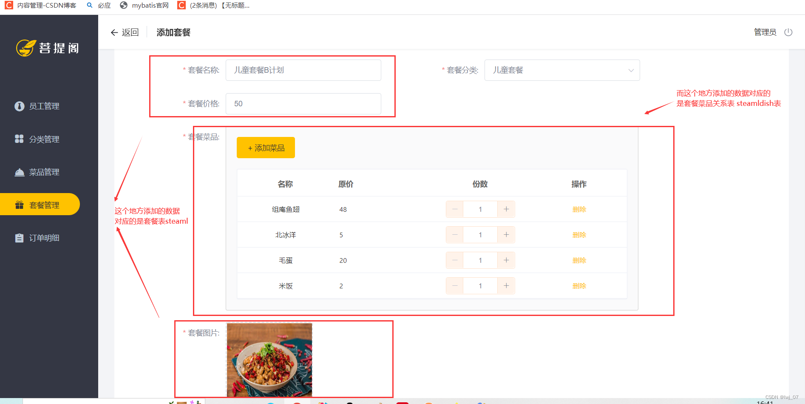Click the 套餐图片 dish thumbnail
Image resolution: width=805 pixels, height=404 pixels.
tap(269, 360)
